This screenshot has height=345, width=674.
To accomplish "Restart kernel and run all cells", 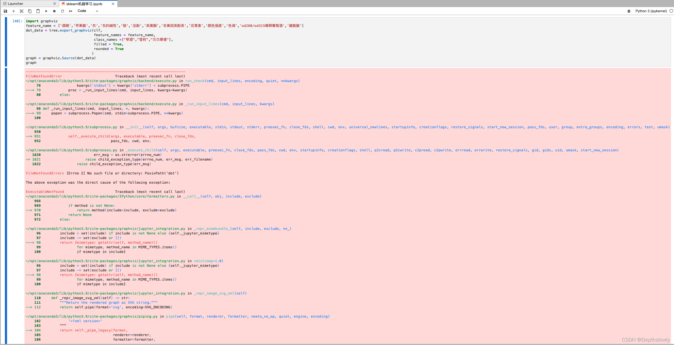I will 71,11.
